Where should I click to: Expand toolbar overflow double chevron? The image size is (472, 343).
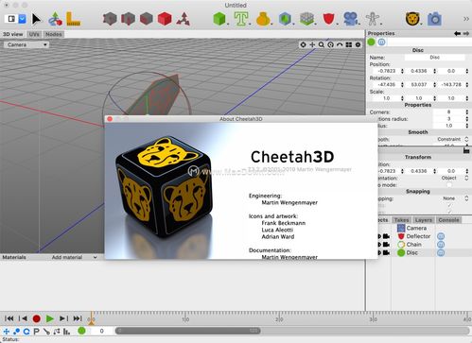pos(466,19)
